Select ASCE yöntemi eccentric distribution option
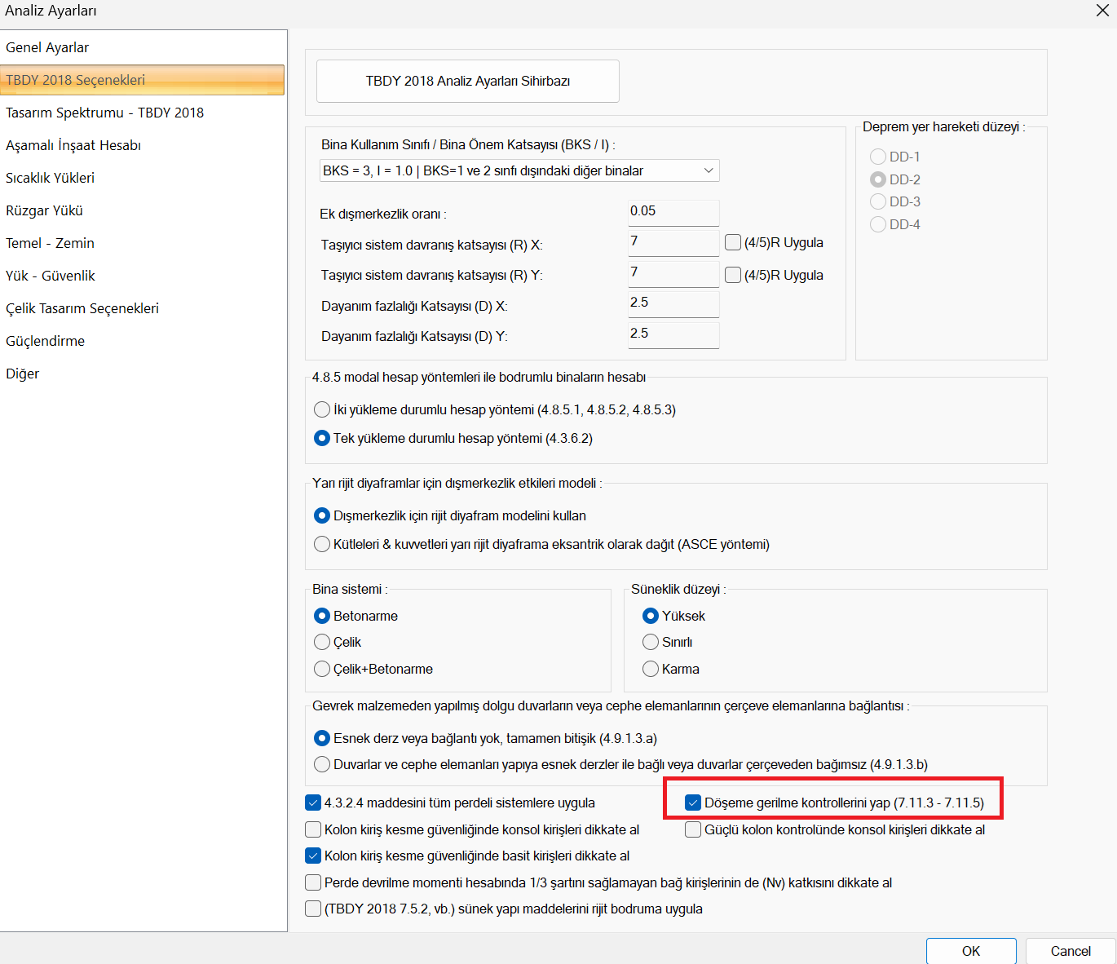Screen dimensions: 1117x964 point(322,544)
